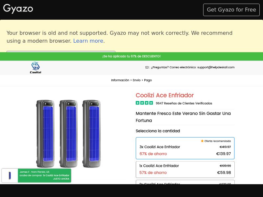Click the Gyazo logo
The width and height of the screenshot is (263, 197).
point(18,9)
